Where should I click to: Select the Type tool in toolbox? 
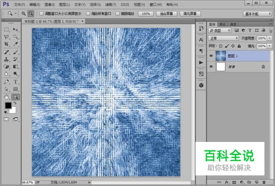pos(16,82)
